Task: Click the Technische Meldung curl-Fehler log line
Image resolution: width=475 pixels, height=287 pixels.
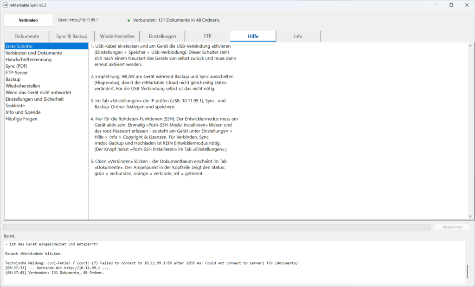Action: [x=152, y=263]
